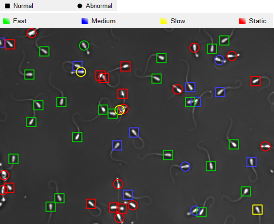This screenshot has width=274, height=224.
Task: Select the "Normal" legend text
Action: tap(23, 6)
